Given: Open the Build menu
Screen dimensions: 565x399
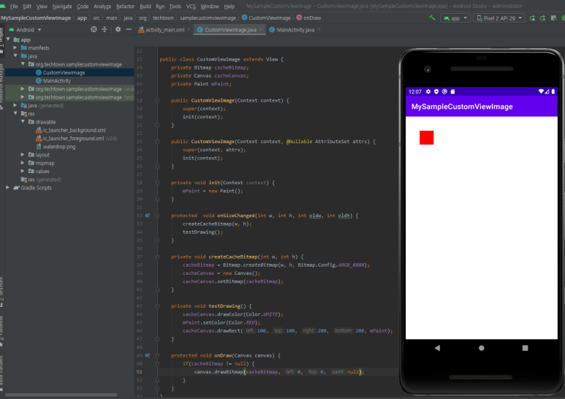Looking at the screenshot, I should [x=145, y=6].
